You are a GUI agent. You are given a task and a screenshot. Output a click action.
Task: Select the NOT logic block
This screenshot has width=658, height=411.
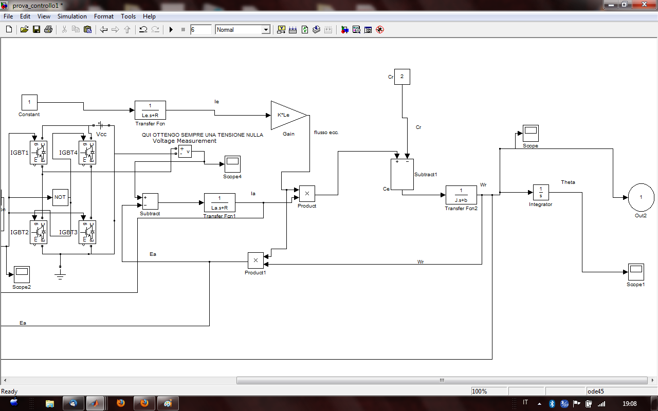(60, 197)
